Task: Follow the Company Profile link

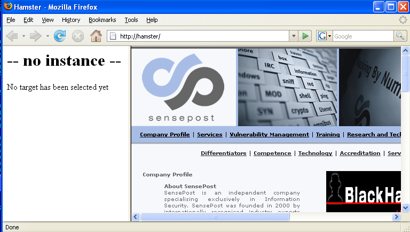Action: [x=164, y=134]
